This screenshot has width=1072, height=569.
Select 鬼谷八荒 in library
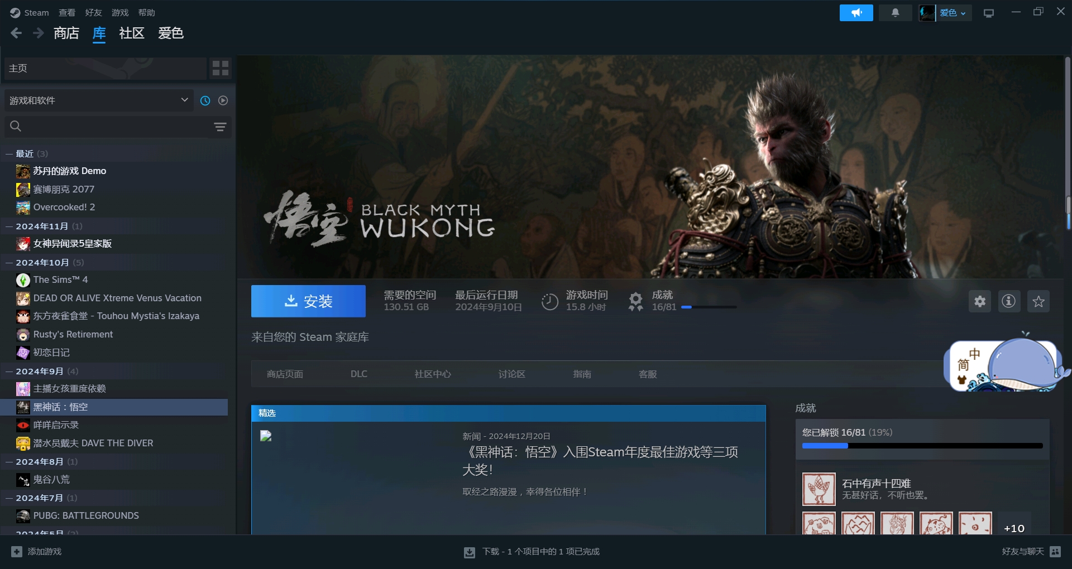tap(114, 479)
